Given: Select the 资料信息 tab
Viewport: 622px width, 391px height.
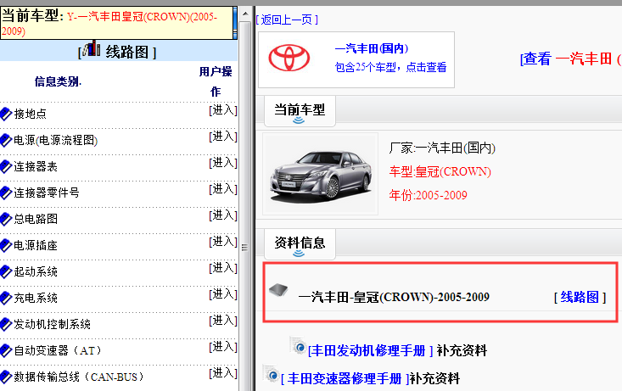Looking at the screenshot, I should (300, 244).
